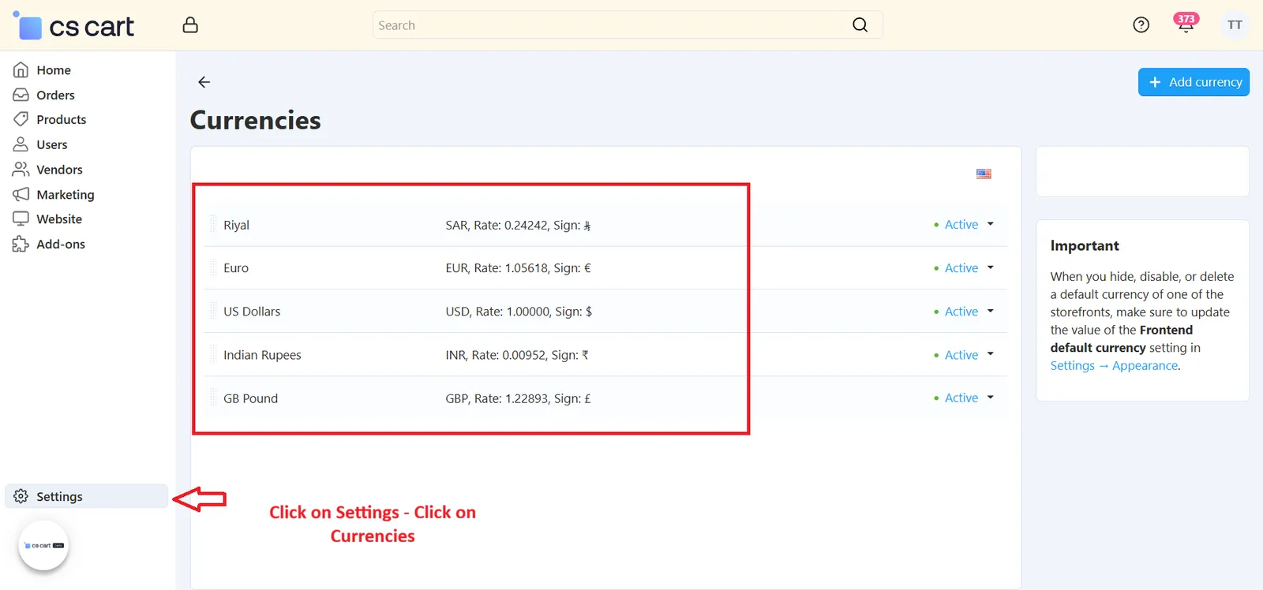Click the drag handle beside Indian Rupees
This screenshot has height=590, width=1263.
coord(213,355)
